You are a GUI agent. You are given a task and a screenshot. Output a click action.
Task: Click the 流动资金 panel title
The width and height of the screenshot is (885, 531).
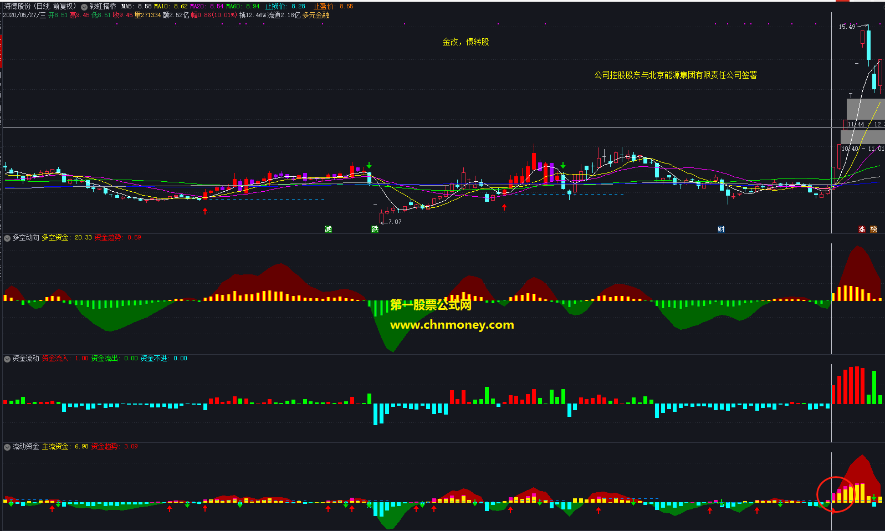[25, 446]
